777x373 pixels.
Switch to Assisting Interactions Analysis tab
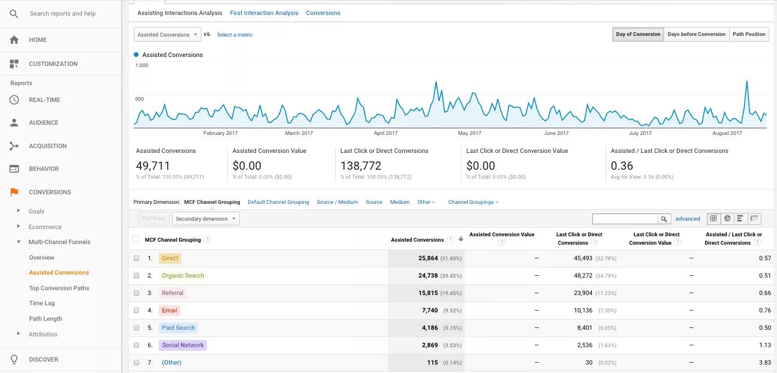pyautogui.click(x=180, y=13)
